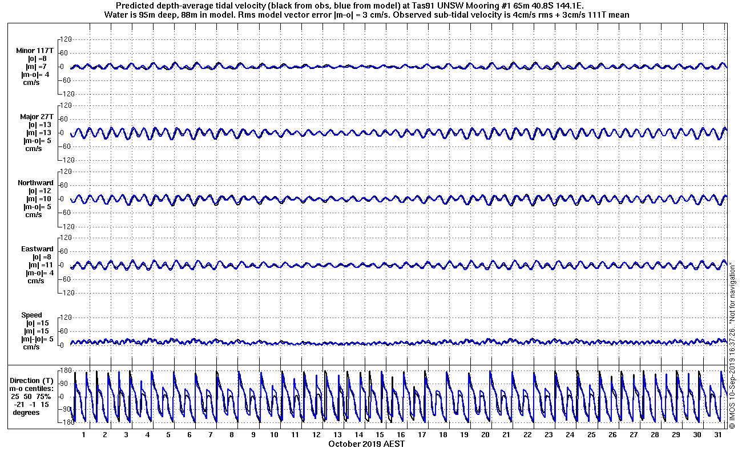Click day tick label '1' on time axis
The height and width of the screenshot is (456, 742).
coord(84,434)
